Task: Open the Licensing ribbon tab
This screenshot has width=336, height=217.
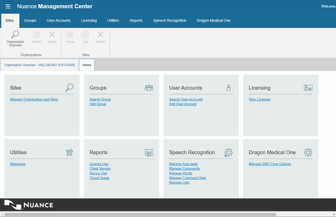Action: [x=89, y=21]
